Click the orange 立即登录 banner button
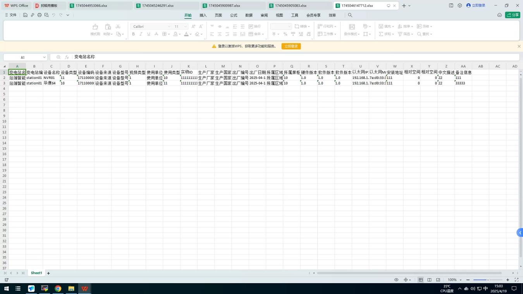The height and width of the screenshot is (294, 523). point(291,46)
